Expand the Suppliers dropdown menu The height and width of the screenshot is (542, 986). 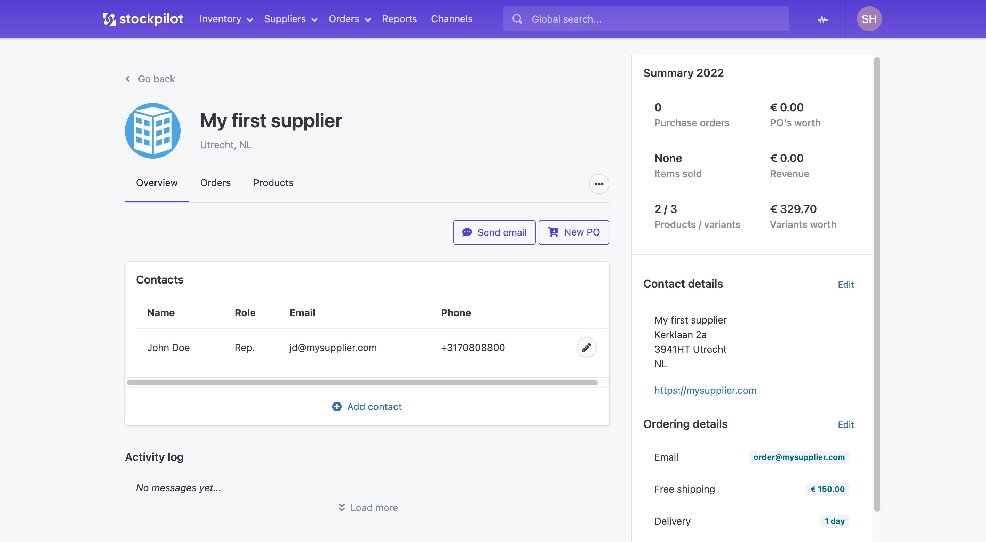pyautogui.click(x=291, y=19)
